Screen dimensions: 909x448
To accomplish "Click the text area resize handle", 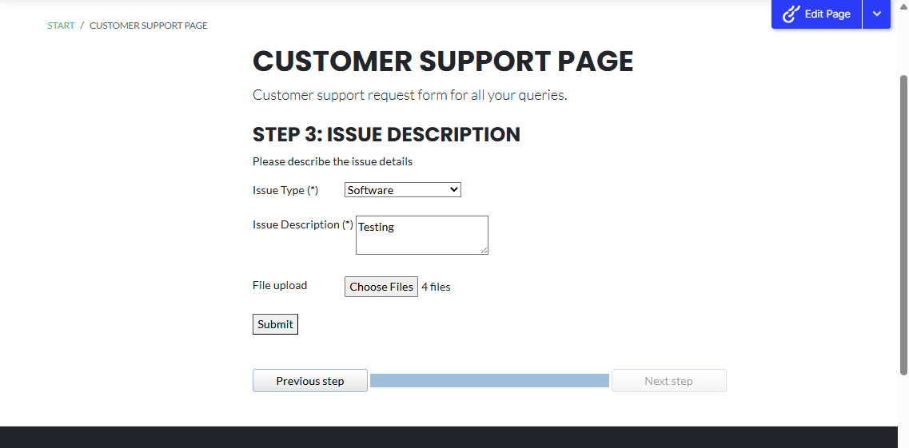I will (484, 250).
